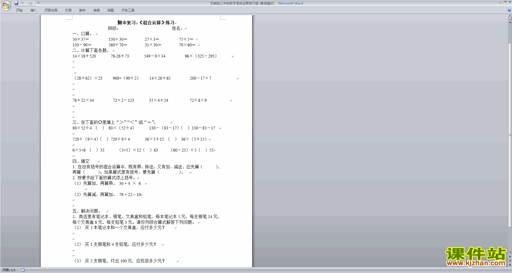Viewport: 512px width, 273px height.
Task: Click the text 班级:
Action: coord(113,28)
